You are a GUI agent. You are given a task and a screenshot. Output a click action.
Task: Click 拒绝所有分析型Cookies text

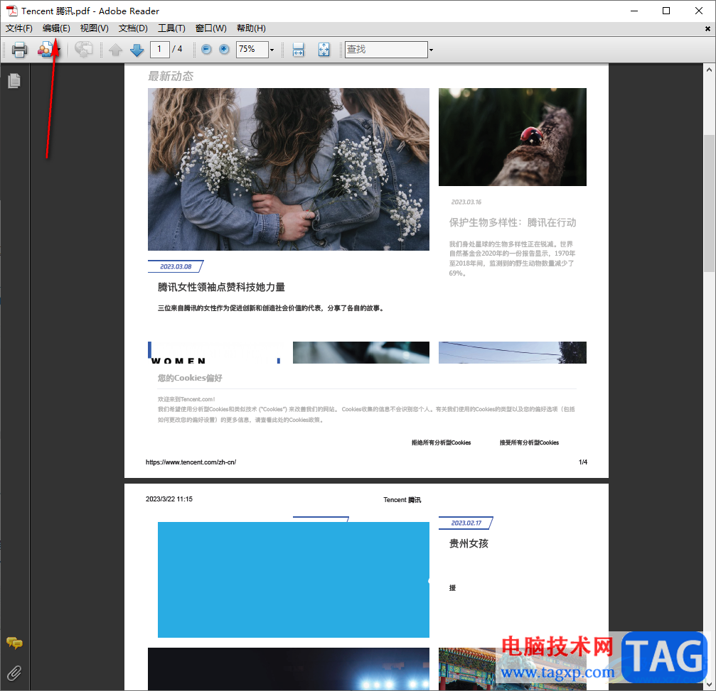(x=441, y=442)
